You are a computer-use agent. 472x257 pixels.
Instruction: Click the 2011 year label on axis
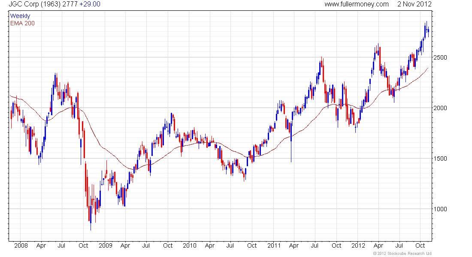click(x=274, y=245)
